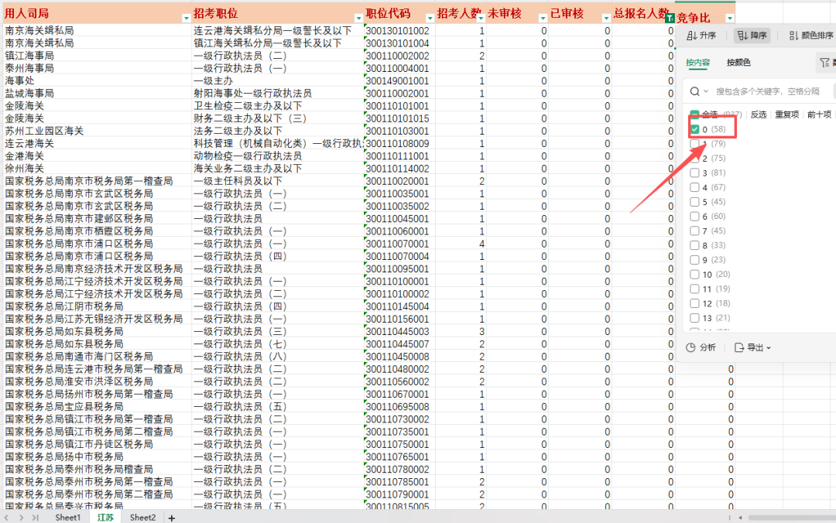
Task: Check the value 5 filter checkbox
Action: point(695,202)
